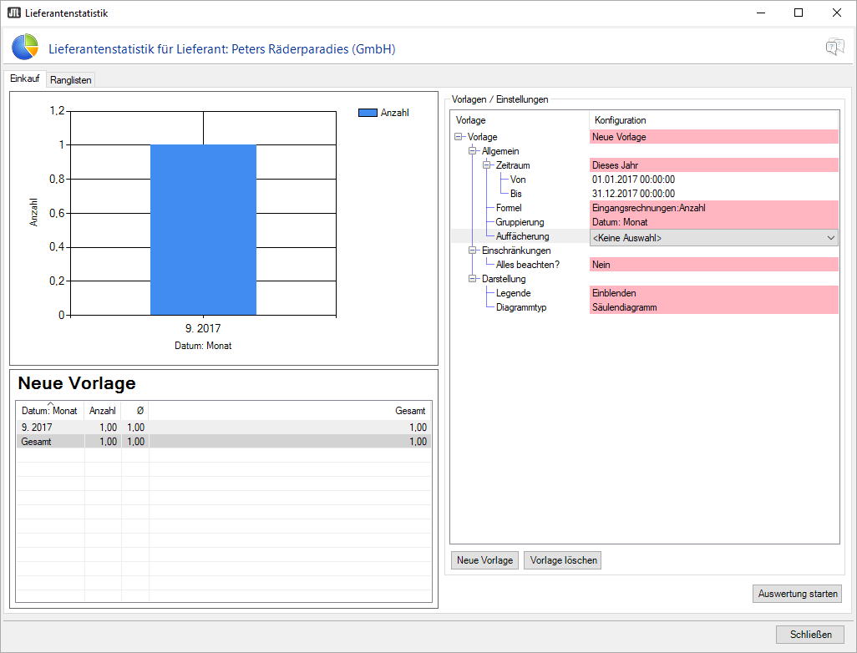Select the Von tree item
This screenshot has width=857, height=653.
(518, 180)
